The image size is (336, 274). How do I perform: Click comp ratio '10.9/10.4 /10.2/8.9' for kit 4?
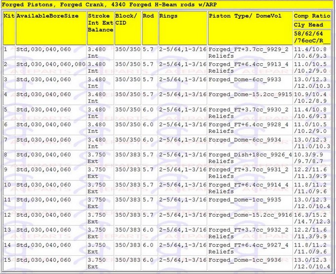312,98
